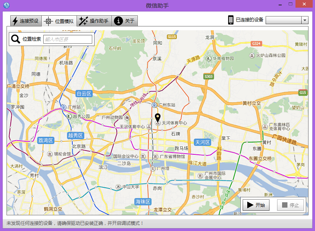Click the 国际会议中心 icon
Viewport: 315px width, 231px height.
click(x=143, y=156)
